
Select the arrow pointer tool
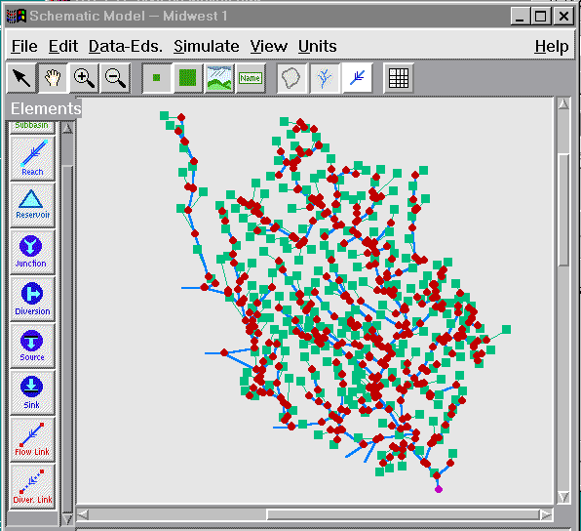click(21, 78)
